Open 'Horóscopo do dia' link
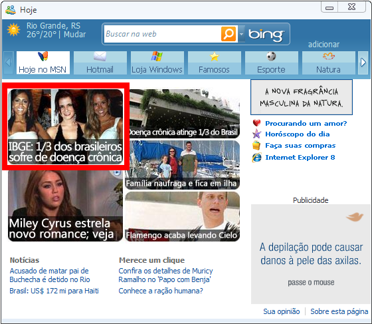 pyautogui.click(x=298, y=134)
